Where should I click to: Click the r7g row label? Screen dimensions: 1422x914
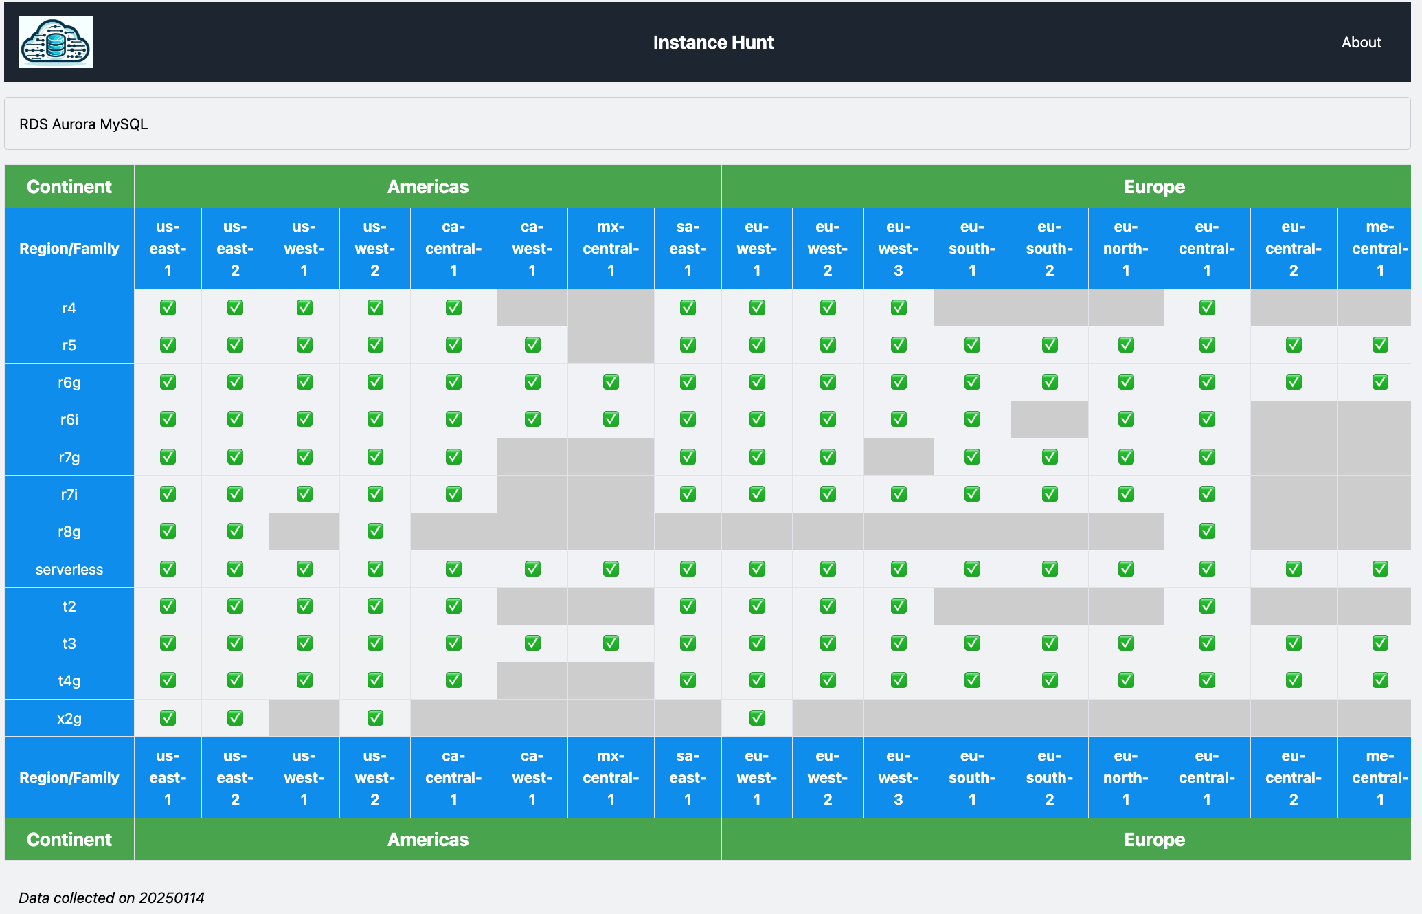(x=69, y=456)
